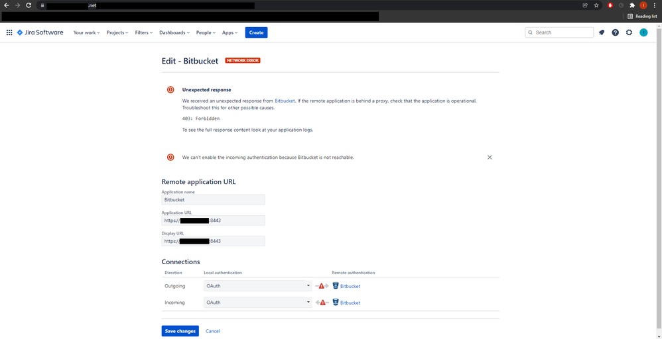Open the Dashboards menu
Viewport: 662px width, 339px height.
click(x=174, y=32)
